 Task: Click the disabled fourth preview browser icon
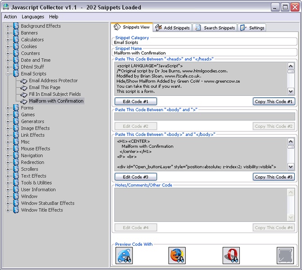tap(285, 256)
